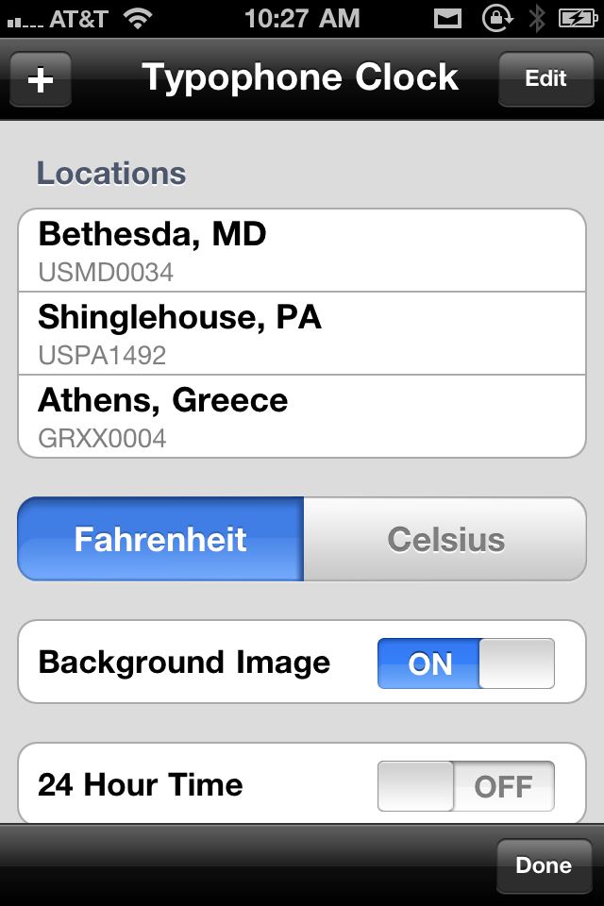Tap the rotation lock status icon

click(497, 19)
